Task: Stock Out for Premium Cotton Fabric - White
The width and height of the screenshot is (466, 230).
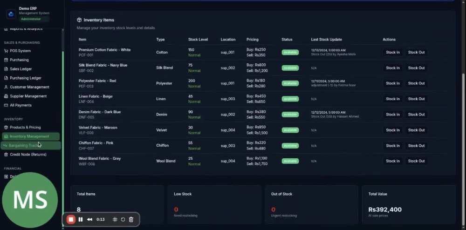Action: click(x=416, y=52)
